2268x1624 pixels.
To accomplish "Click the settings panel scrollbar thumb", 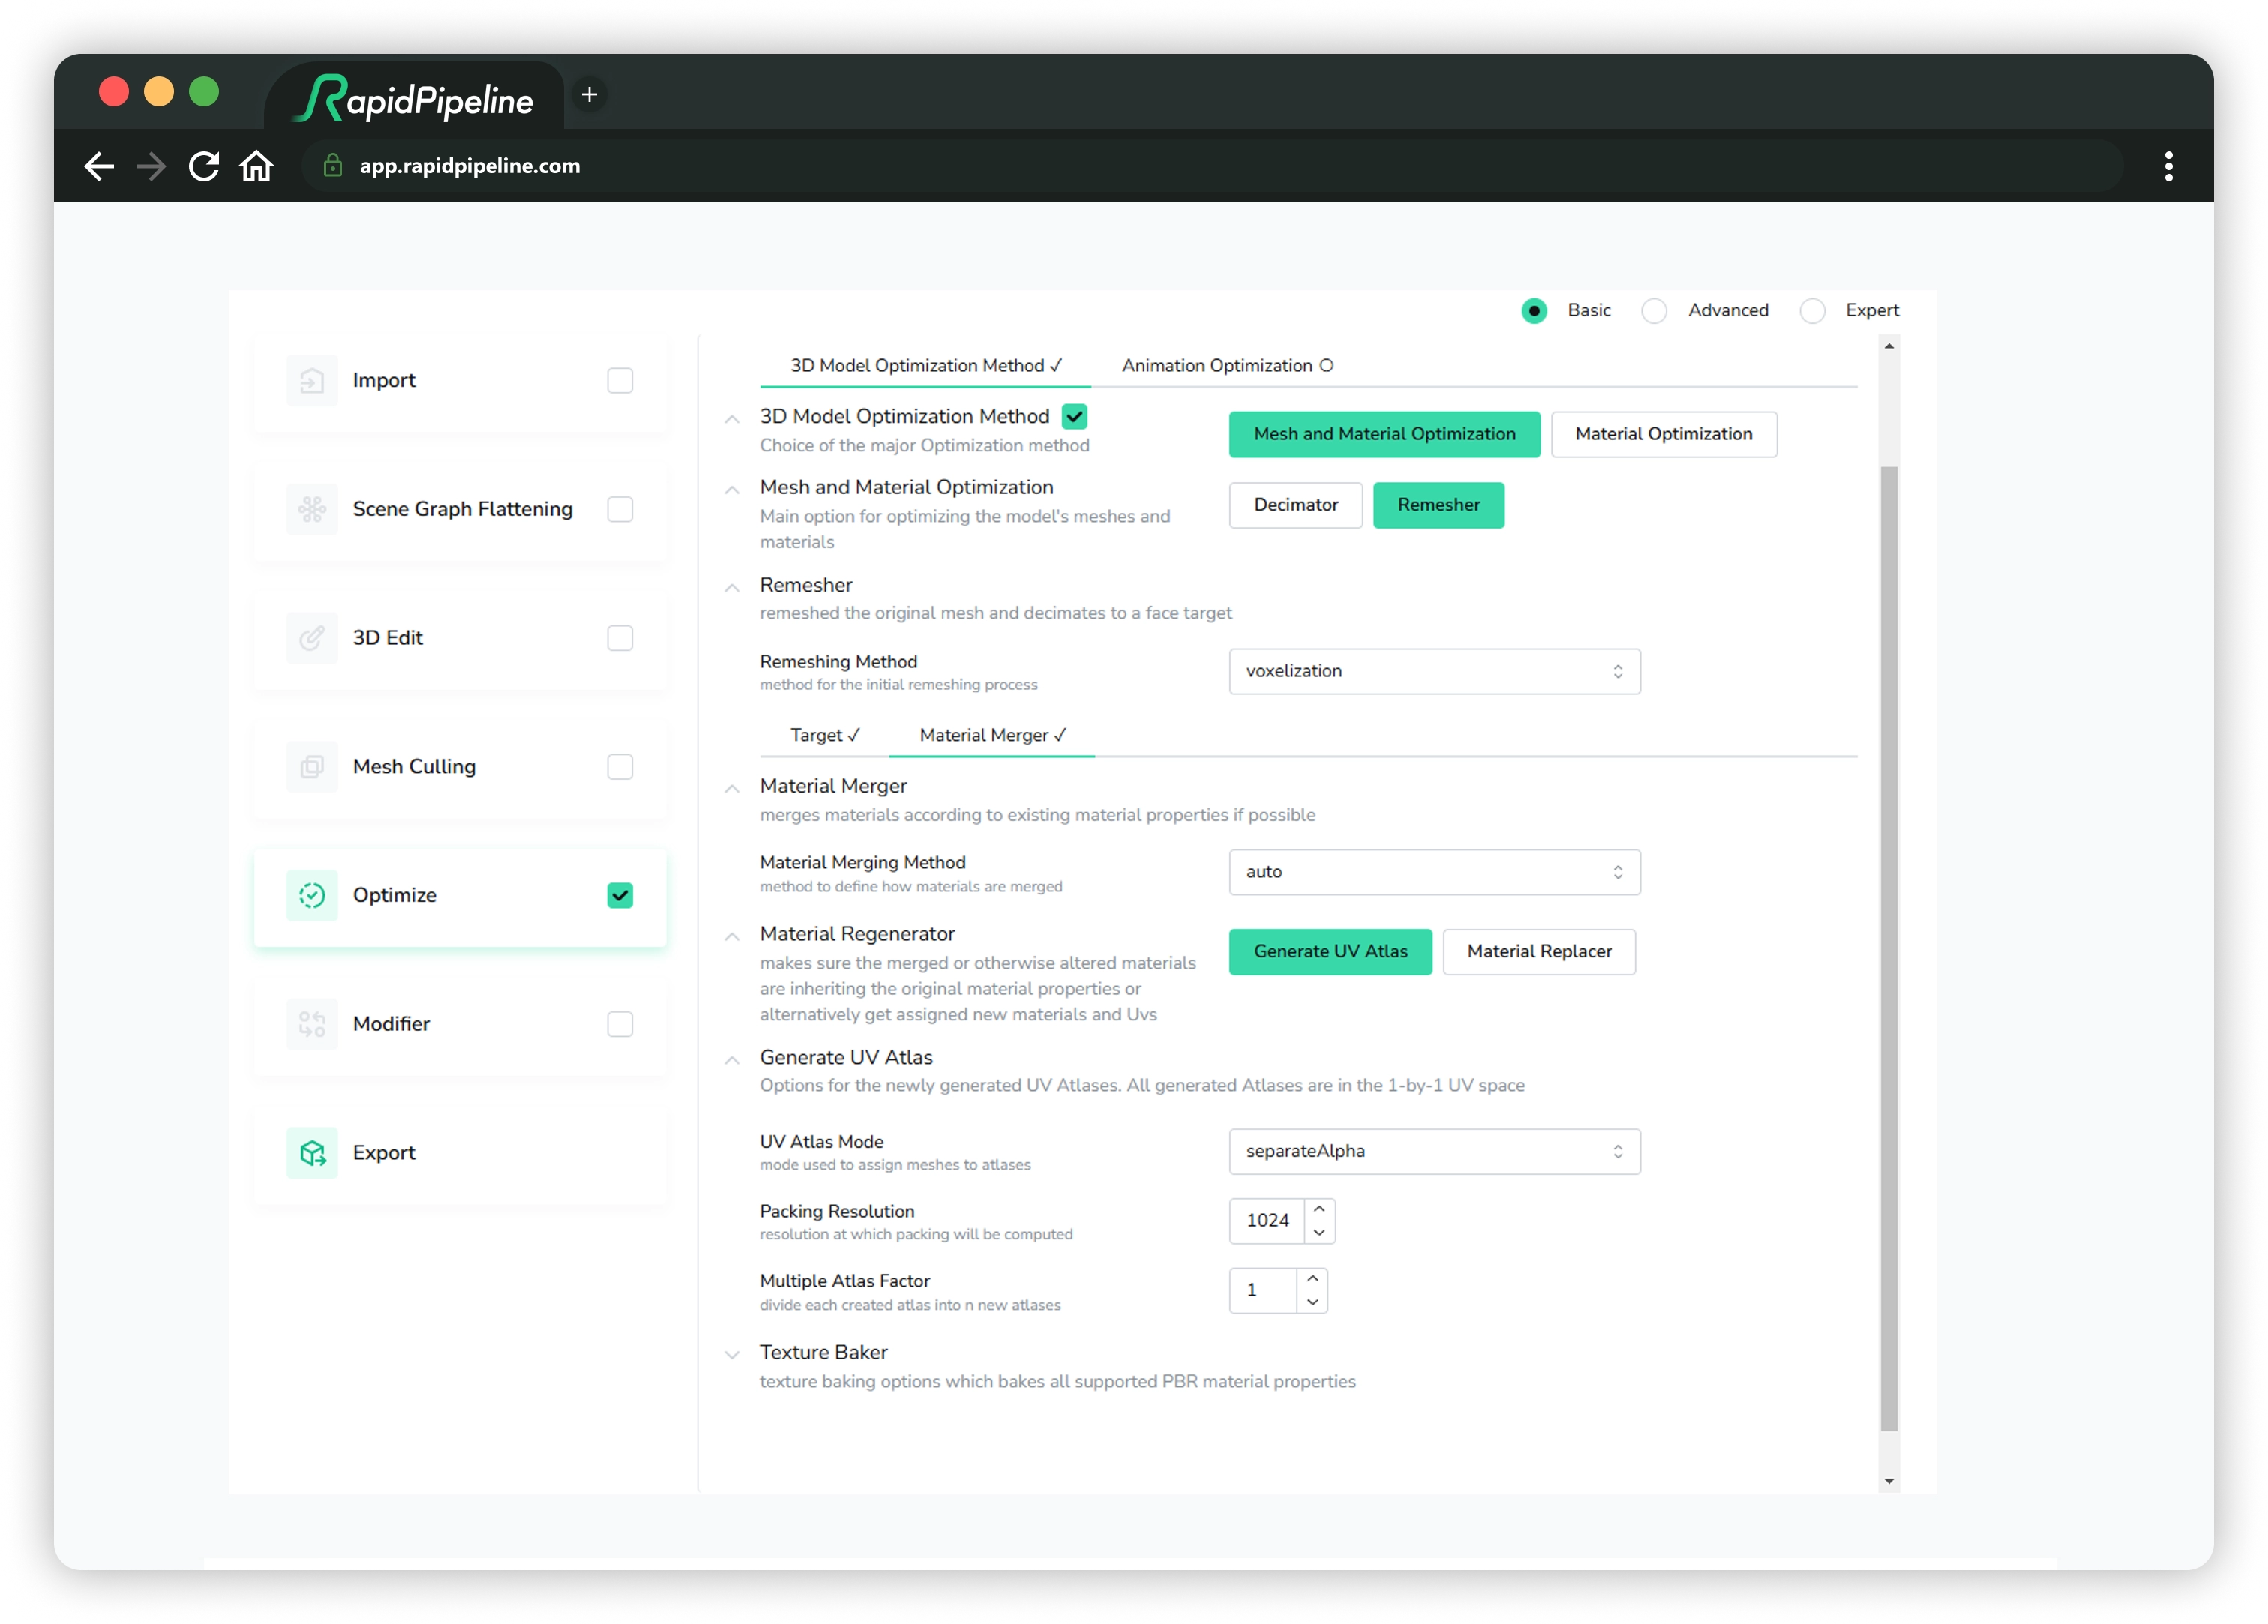I will pyautogui.click(x=1889, y=949).
